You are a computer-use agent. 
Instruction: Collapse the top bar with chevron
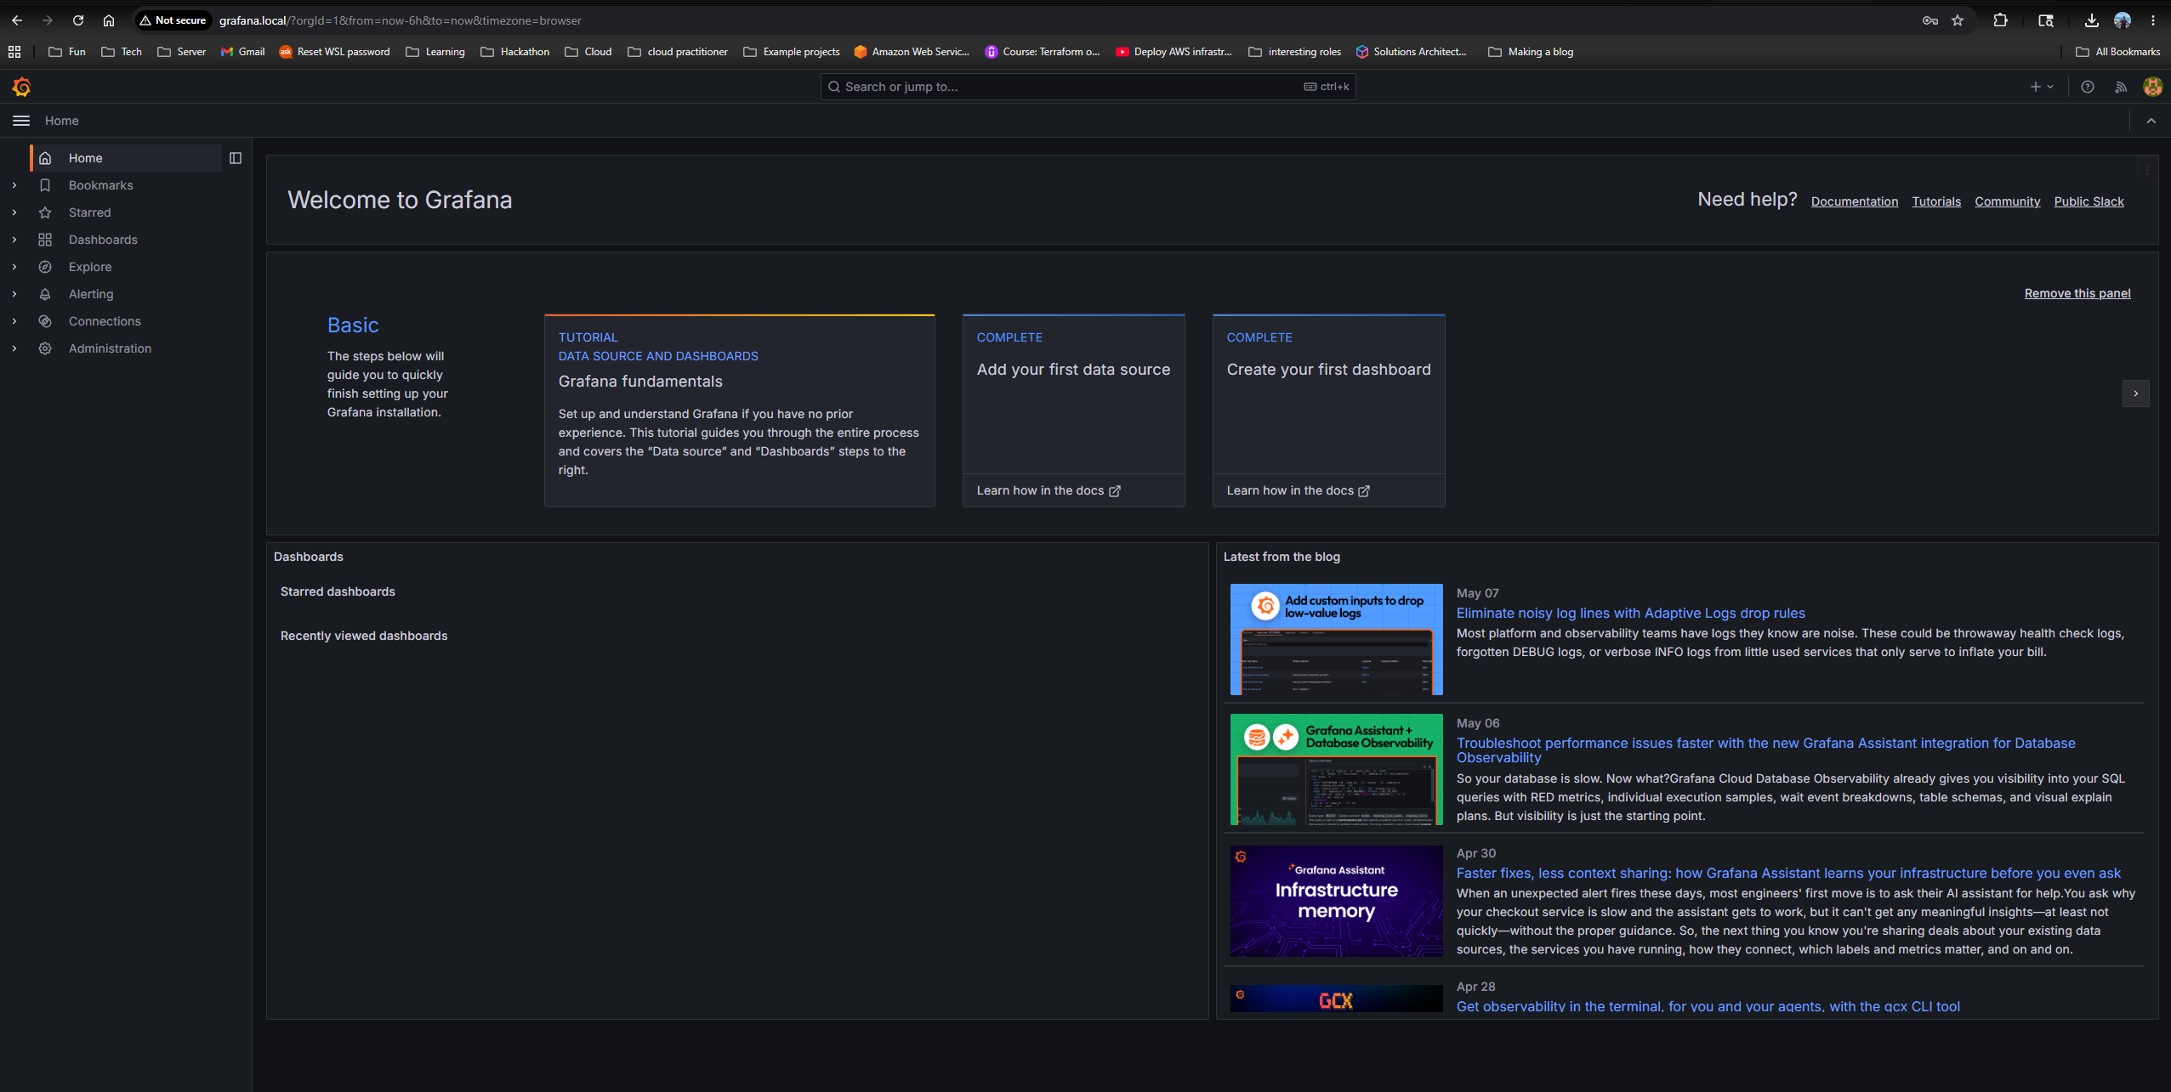[x=2151, y=121]
